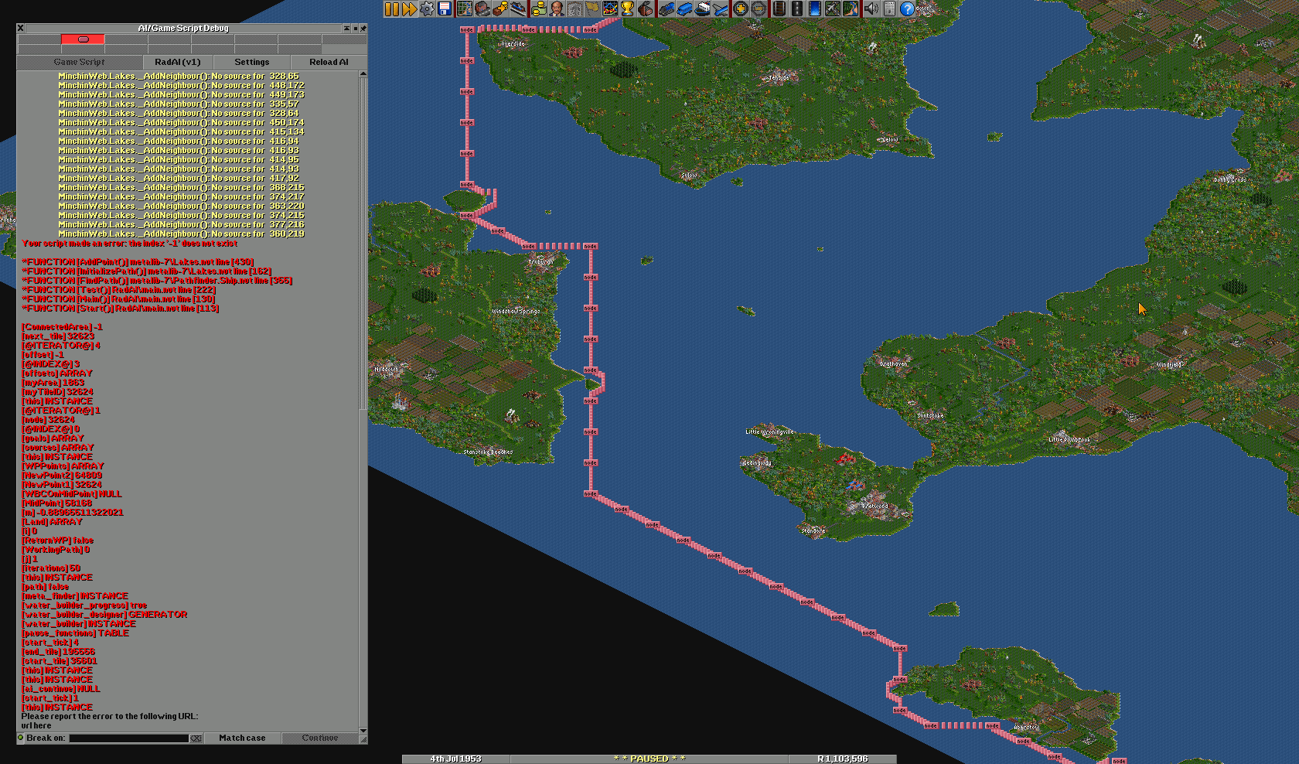This screenshot has width=1299, height=764.
Task: Click the company money R1,103,596
Action: tap(842, 759)
